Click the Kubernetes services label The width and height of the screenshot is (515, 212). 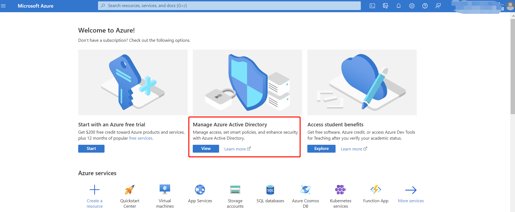(340, 204)
